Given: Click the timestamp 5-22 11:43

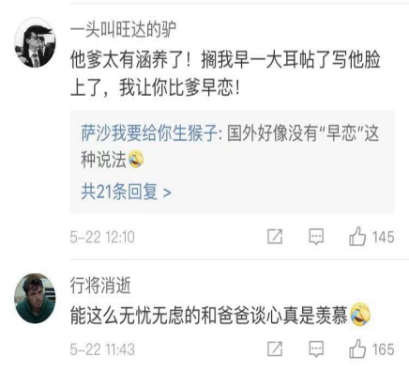Looking at the screenshot, I should tap(102, 349).
